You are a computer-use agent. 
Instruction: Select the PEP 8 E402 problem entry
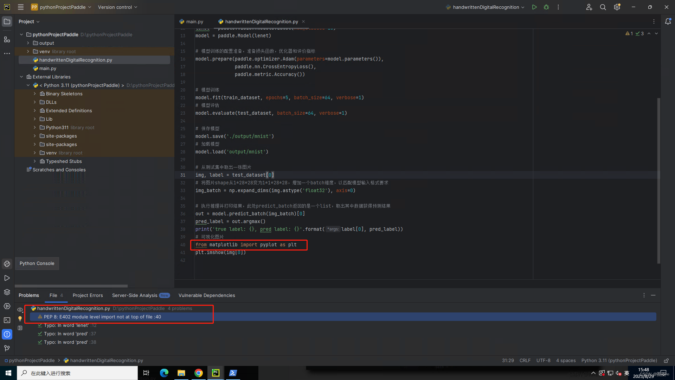102,317
